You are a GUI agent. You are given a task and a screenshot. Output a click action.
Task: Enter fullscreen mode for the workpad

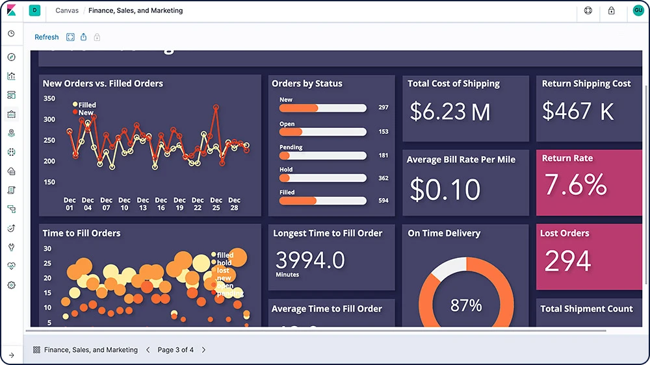click(x=70, y=37)
